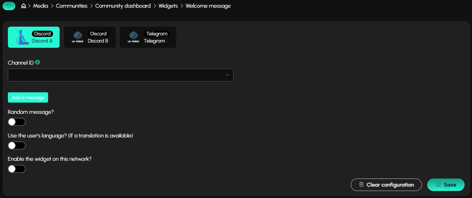Click the Media breadcrumb link
The width and height of the screenshot is (472, 198).
tap(41, 6)
